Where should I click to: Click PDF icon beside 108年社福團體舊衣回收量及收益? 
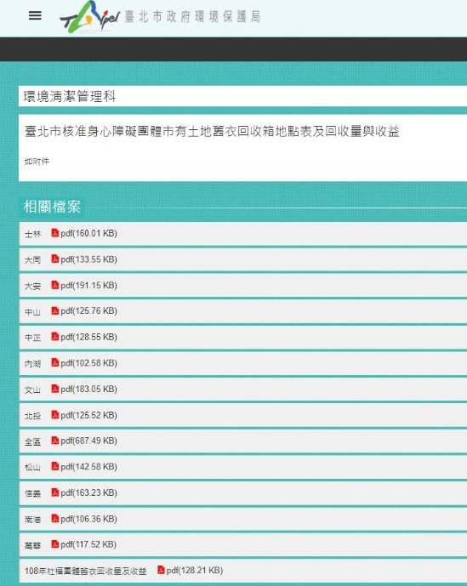pyautogui.click(x=161, y=570)
